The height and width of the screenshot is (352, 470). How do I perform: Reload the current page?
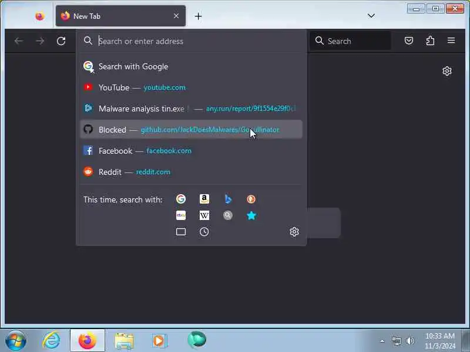coord(61,40)
